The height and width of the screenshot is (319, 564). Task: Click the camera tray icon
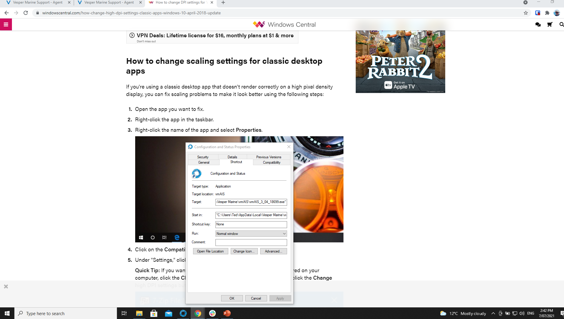click(500, 313)
